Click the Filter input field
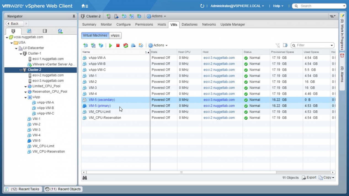Screen dimensions: 349x196 click(313, 45)
